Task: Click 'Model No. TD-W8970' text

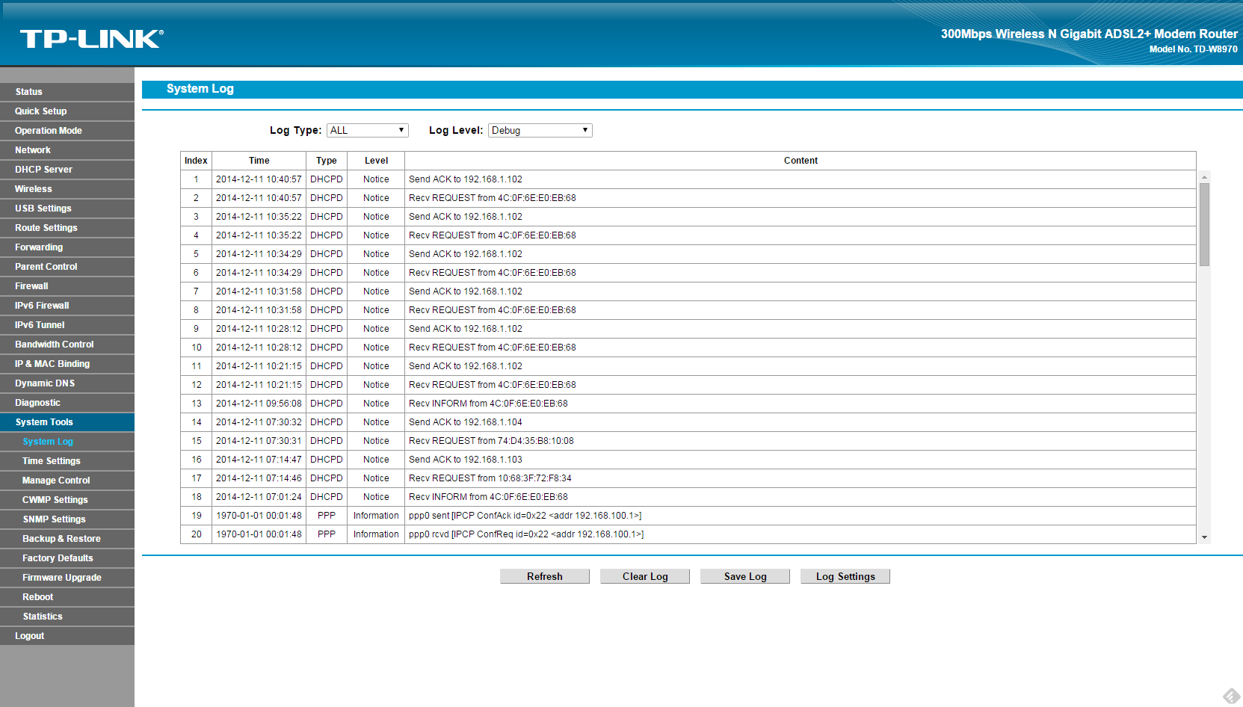Action: tap(1194, 49)
